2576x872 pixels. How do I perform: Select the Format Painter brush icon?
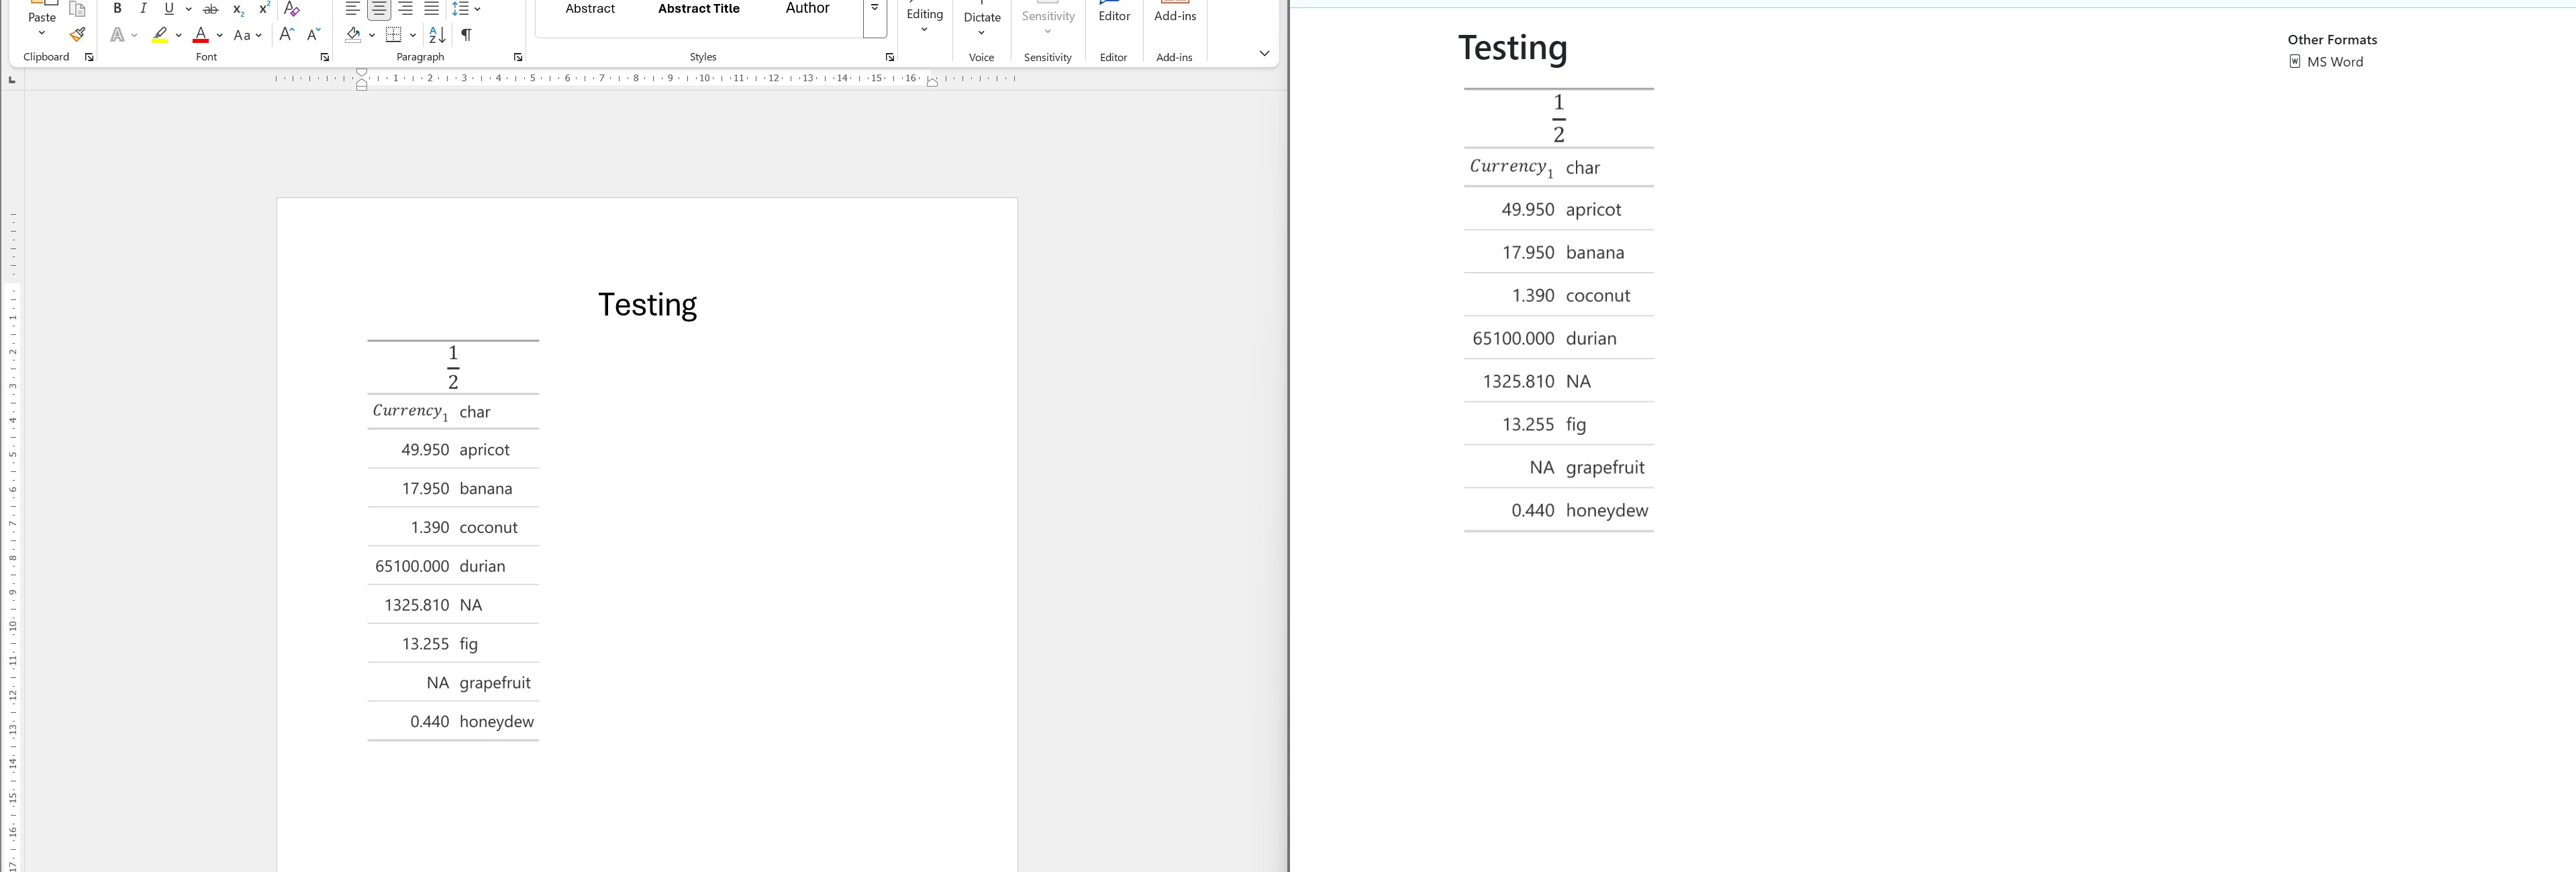[x=77, y=35]
